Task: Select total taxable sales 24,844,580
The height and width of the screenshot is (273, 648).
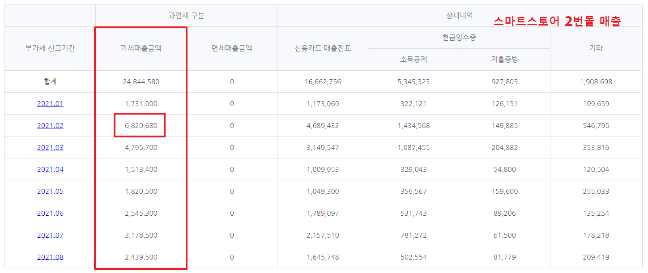Action: [141, 82]
